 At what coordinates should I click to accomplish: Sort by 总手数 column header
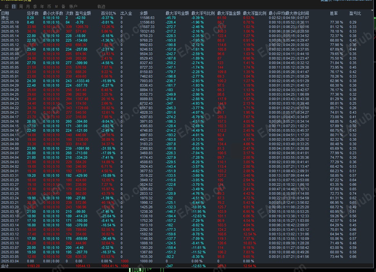tap(33, 13)
